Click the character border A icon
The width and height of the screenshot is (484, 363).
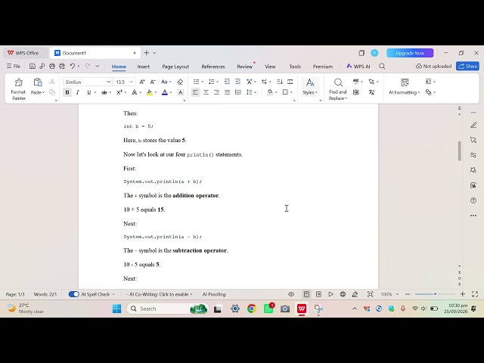tap(180, 92)
